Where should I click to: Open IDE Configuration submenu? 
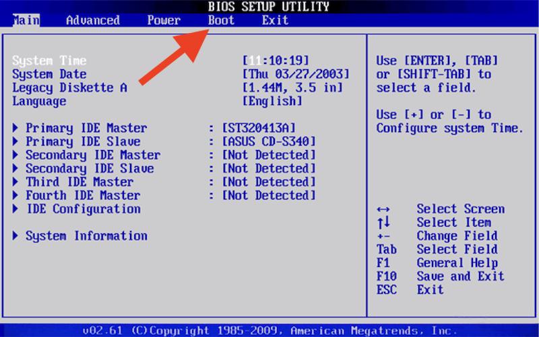point(84,209)
